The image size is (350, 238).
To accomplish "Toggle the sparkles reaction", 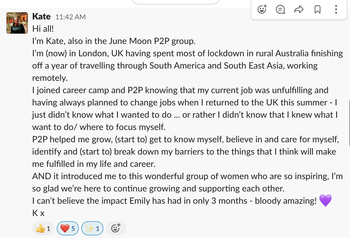I will 92,229.
